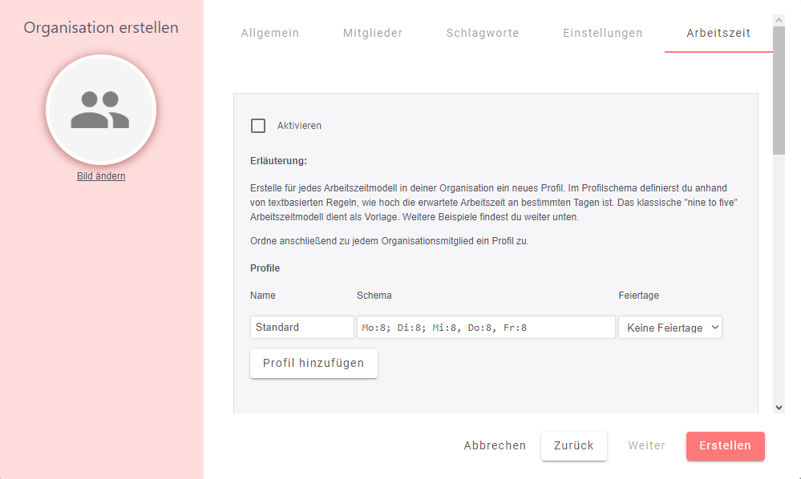The width and height of the screenshot is (801, 479).
Task: Click the scrollbar down arrow
Action: pyautogui.click(x=779, y=407)
